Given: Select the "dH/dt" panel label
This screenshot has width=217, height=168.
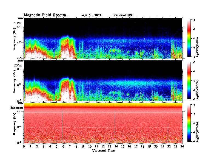Looking at the screenshot, I should [x=18, y=23].
